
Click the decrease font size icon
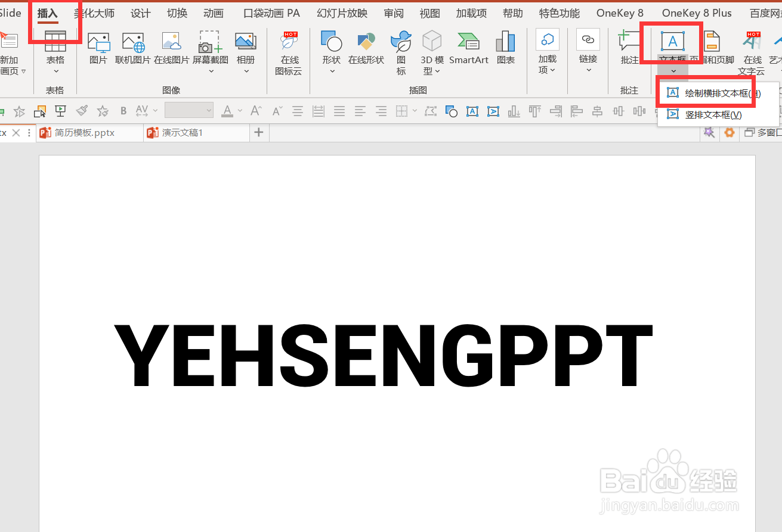pos(277,111)
